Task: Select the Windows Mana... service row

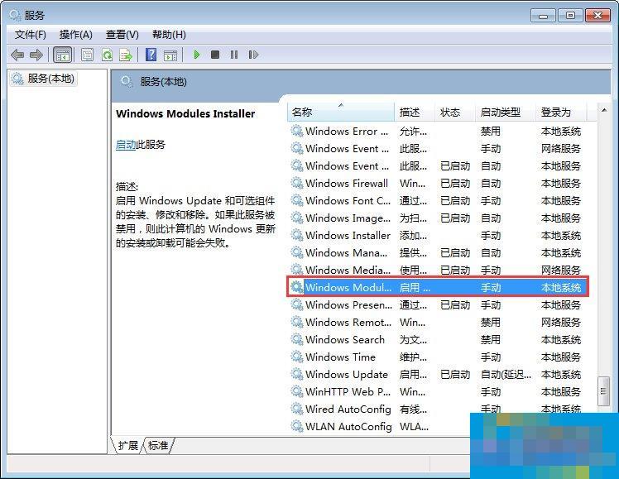Action: click(438, 252)
